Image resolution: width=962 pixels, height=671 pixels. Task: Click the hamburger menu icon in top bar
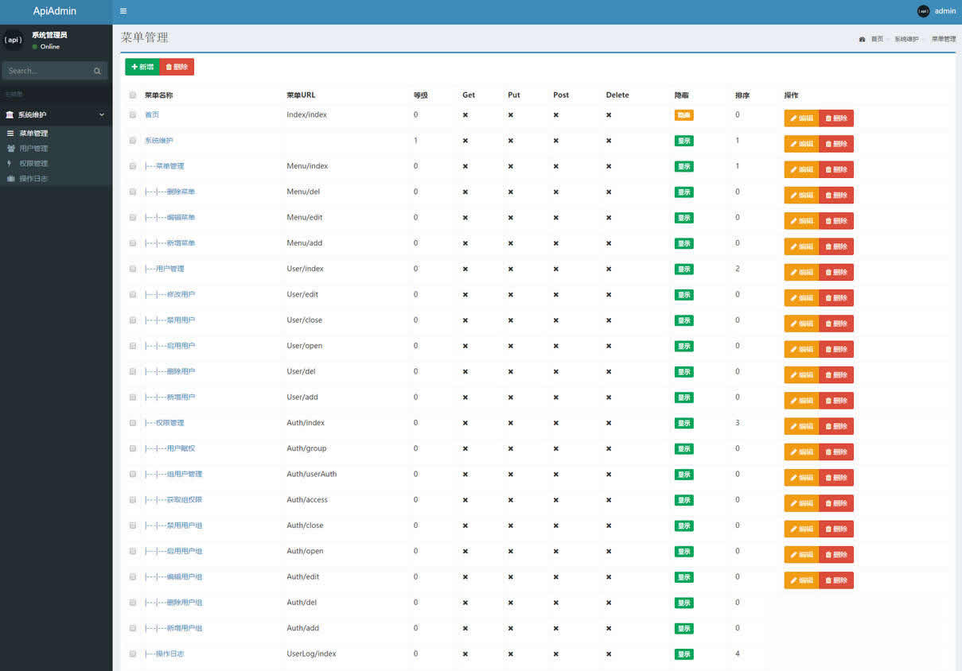click(x=123, y=11)
